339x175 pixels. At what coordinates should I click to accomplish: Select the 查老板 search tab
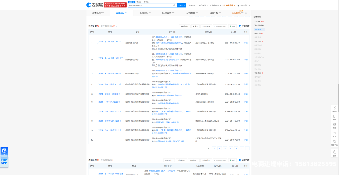139,2
